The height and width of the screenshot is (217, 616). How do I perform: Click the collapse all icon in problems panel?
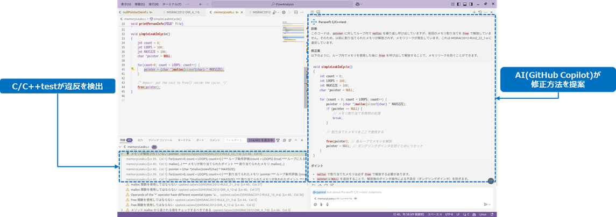tap(285, 140)
